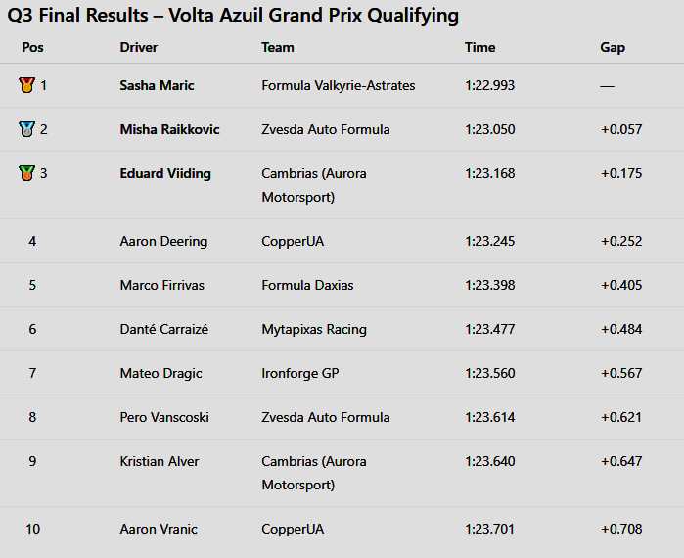This screenshot has width=684, height=558.
Task: Select tenth-place driver Aaron Vranic
Action: tap(159, 529)
